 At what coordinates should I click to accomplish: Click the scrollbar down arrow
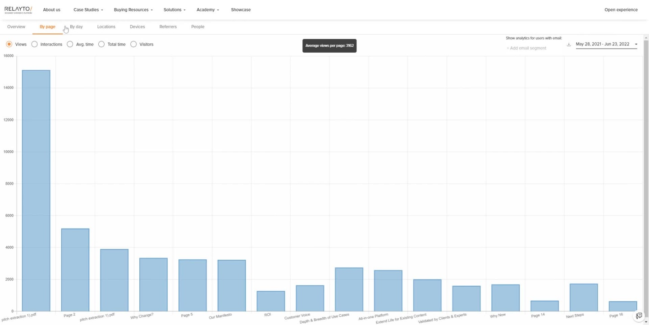pos(646,322)
